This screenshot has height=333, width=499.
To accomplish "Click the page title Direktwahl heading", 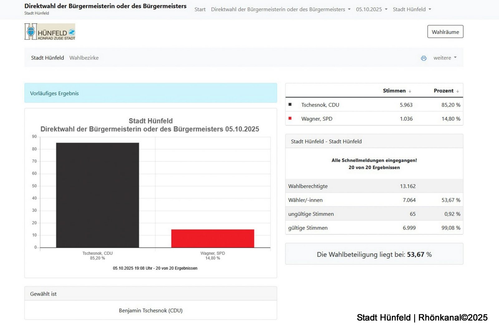I will pyautogui.click(x=105, y=6).
